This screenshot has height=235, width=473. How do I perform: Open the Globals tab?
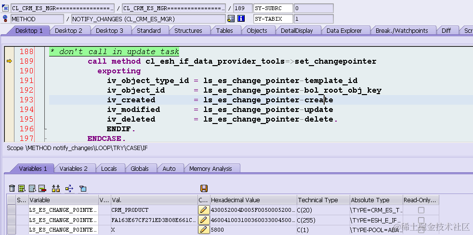pos(139,168)
